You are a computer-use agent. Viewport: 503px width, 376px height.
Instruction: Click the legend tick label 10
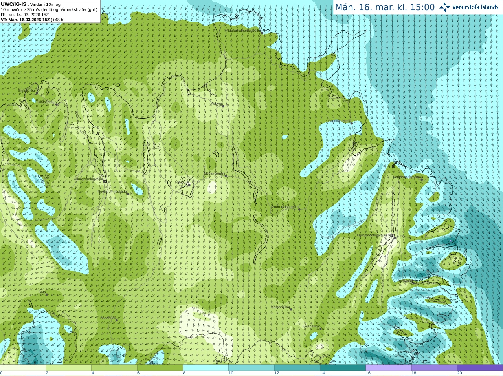(231, 373)
